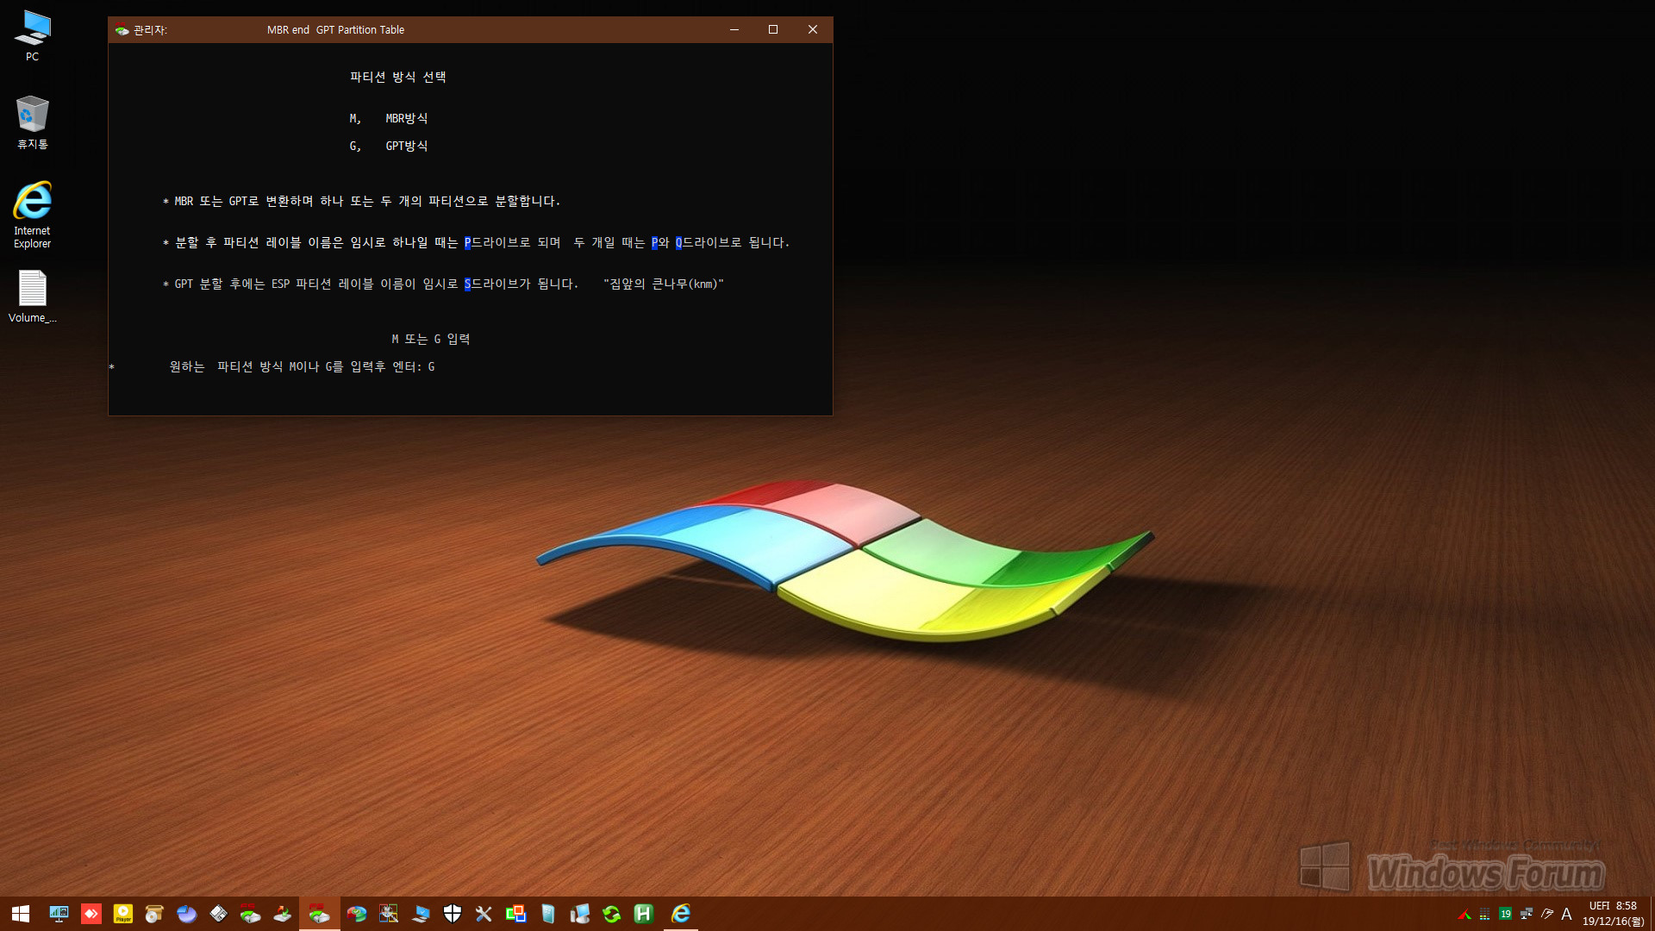
Task: Click the pen input tray icon
Action: point(1547,914)
